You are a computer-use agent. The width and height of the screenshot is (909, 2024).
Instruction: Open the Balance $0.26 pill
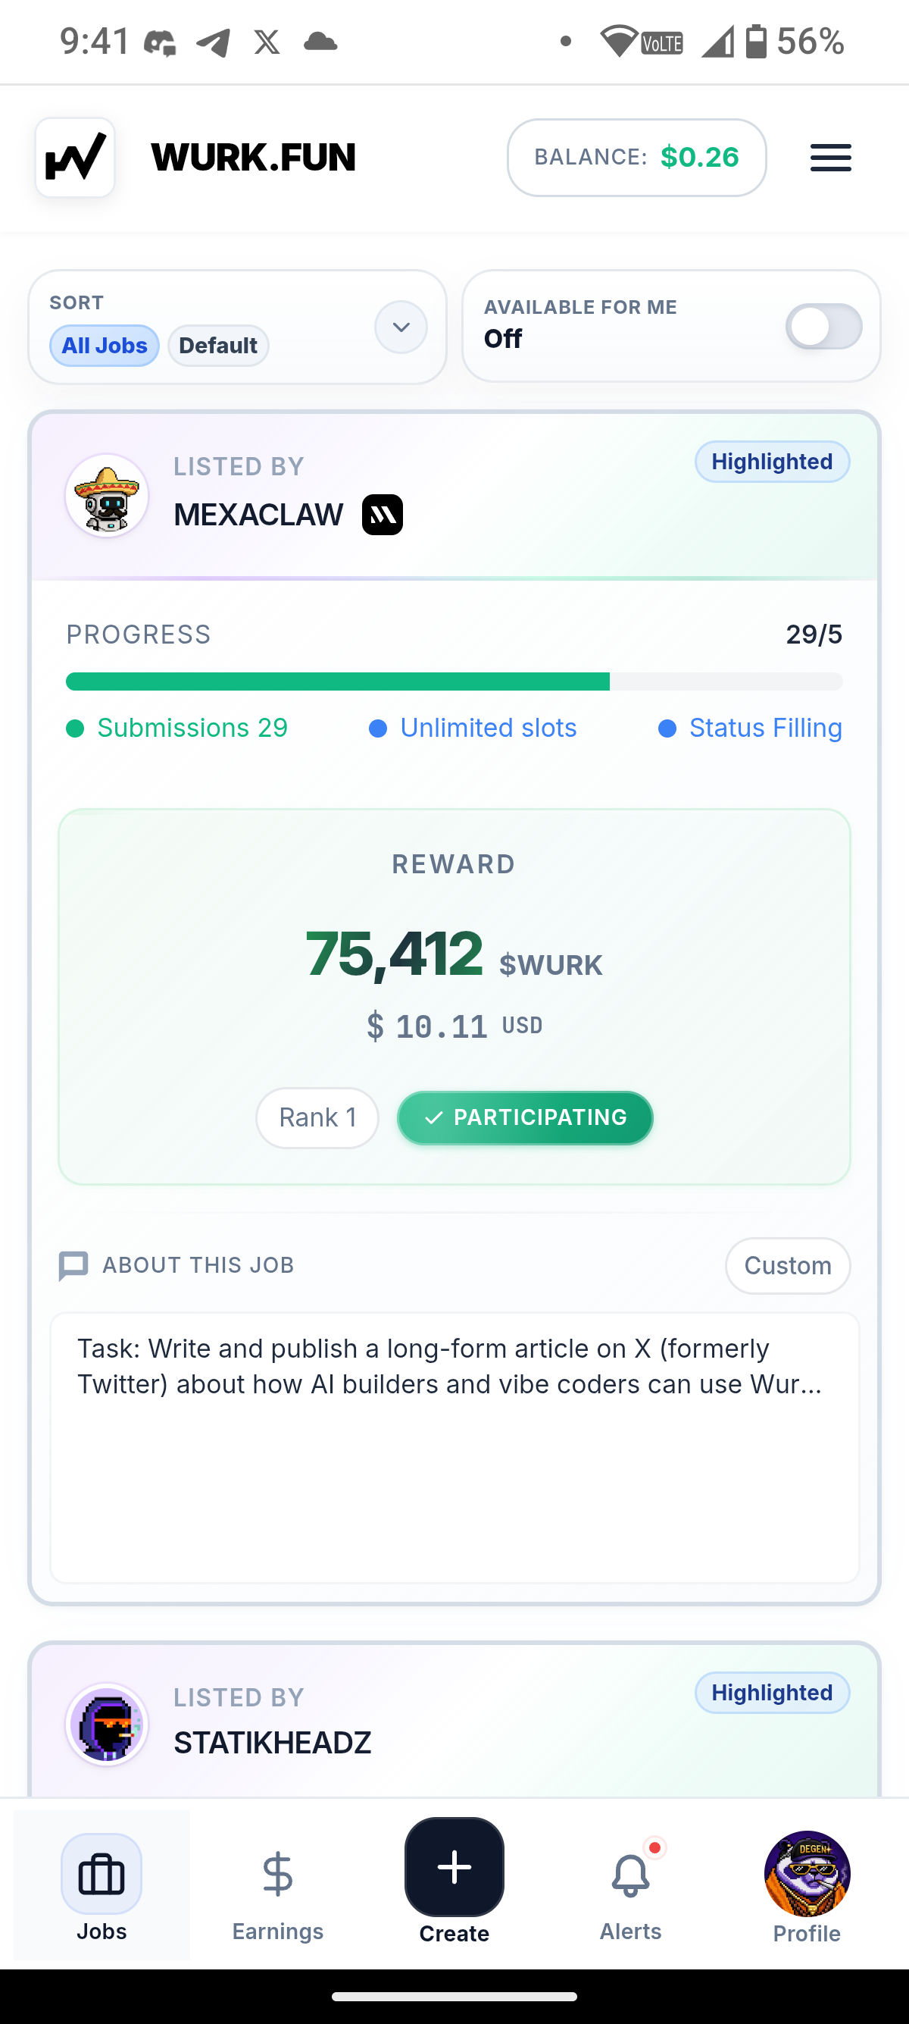click(x=636, y=157)
